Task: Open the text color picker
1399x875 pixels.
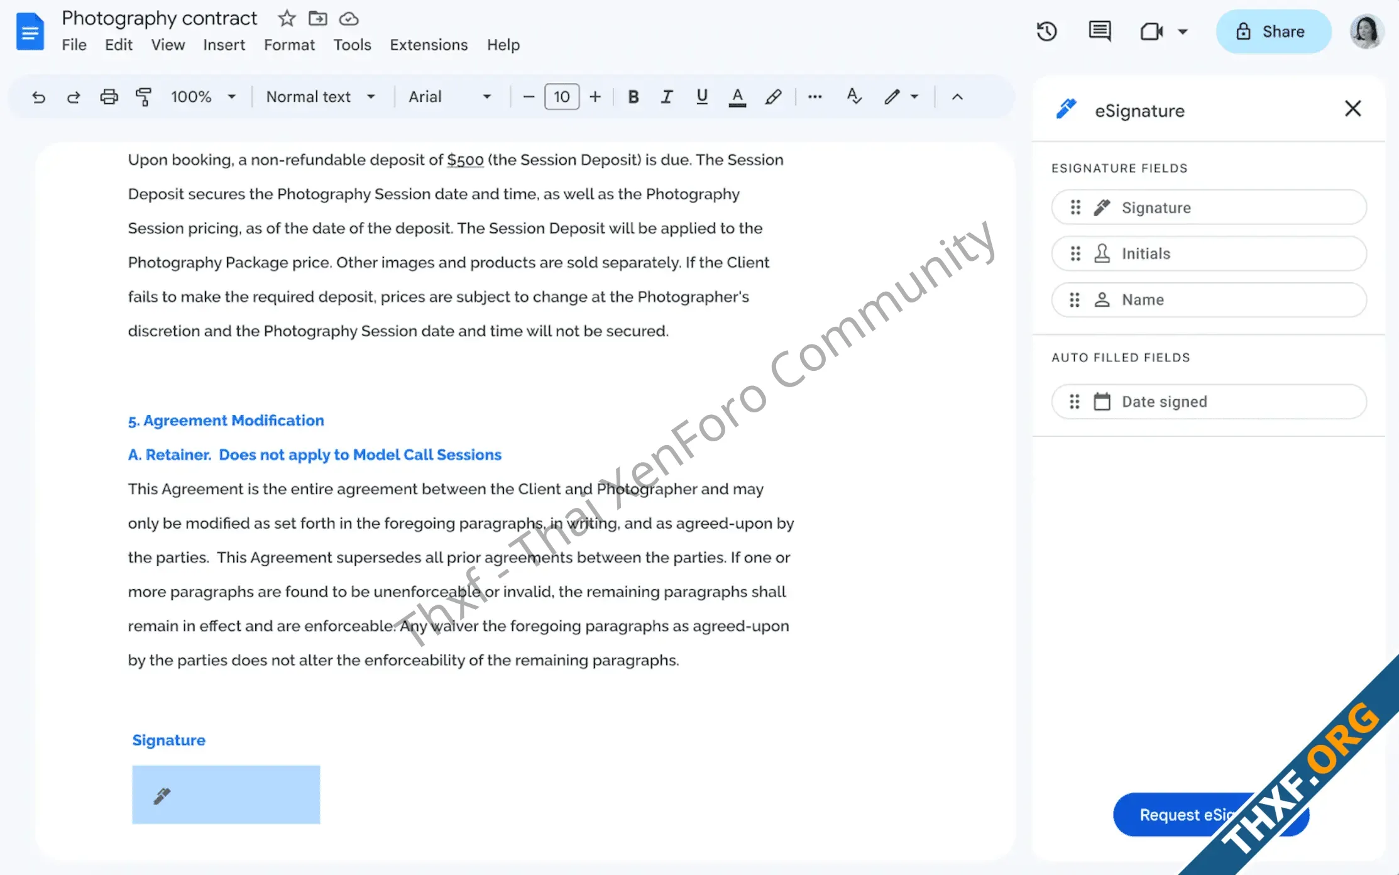Action: tap(737, 97)
